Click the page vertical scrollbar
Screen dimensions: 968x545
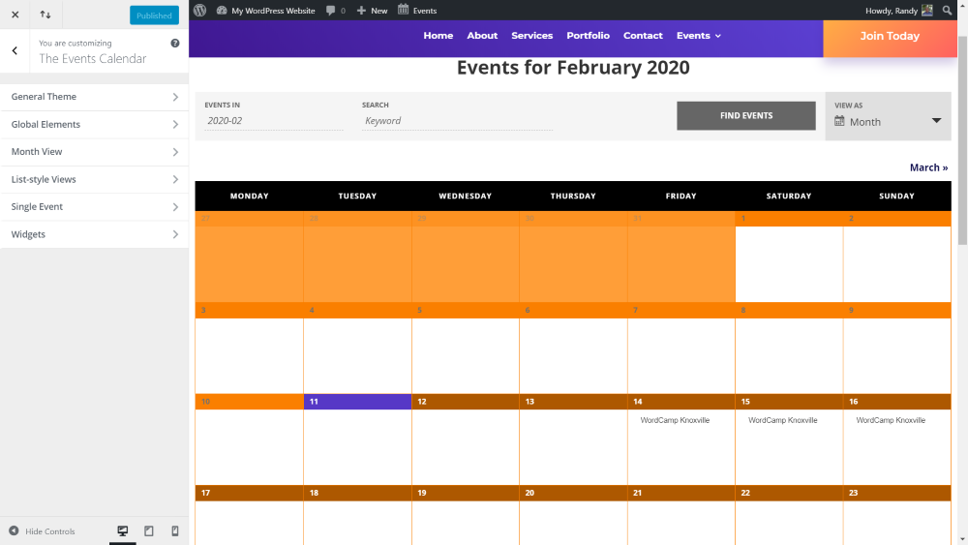pos(962,140)
